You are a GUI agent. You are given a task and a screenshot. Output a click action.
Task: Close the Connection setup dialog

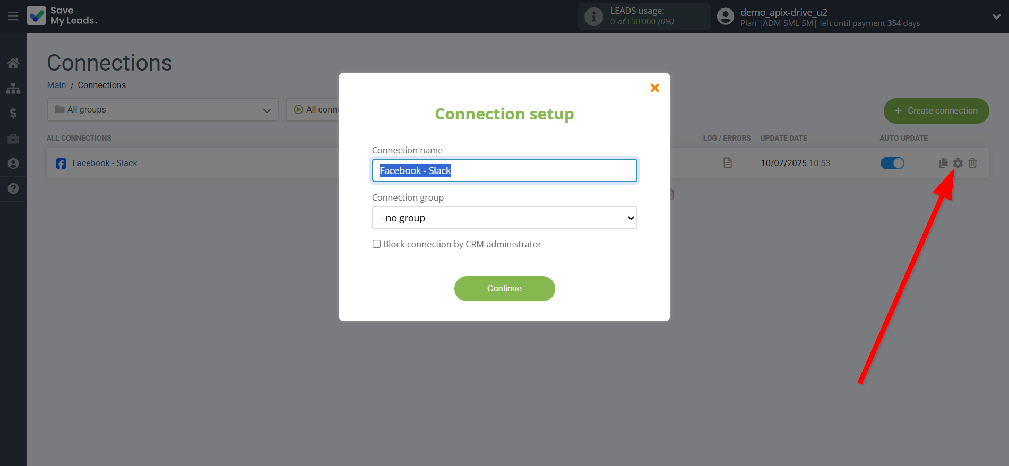pos(654,88)
